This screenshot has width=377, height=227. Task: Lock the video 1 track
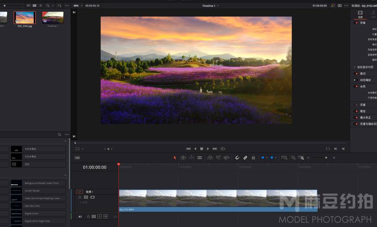(x=80, y=197)
